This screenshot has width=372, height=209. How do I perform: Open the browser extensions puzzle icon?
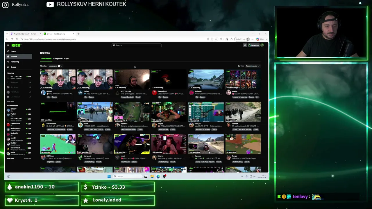point(221,39)
